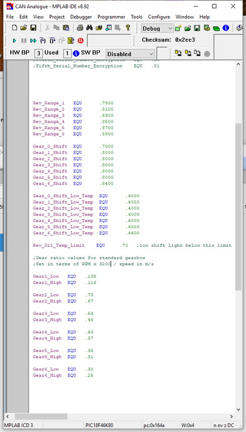Halt execution with Pause icon

coord(24,41)
